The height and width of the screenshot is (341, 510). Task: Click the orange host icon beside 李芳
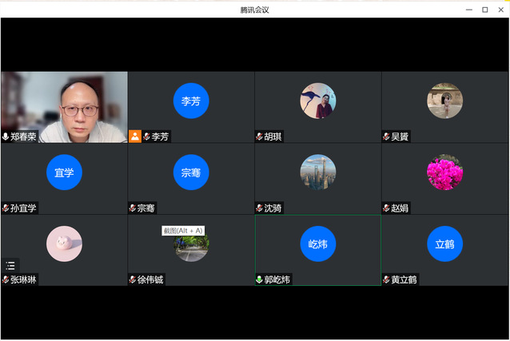tap(134, 137)
